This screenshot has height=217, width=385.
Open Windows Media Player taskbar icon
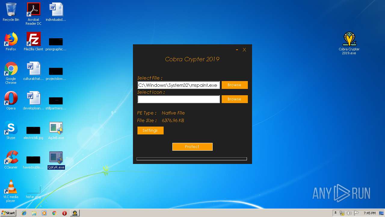[44, 213]
